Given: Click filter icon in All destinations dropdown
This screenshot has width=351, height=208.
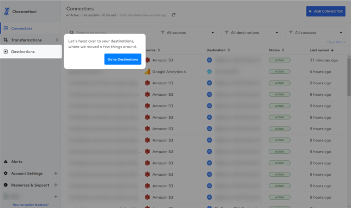Looking at the screenshot, I should [227, 32].
